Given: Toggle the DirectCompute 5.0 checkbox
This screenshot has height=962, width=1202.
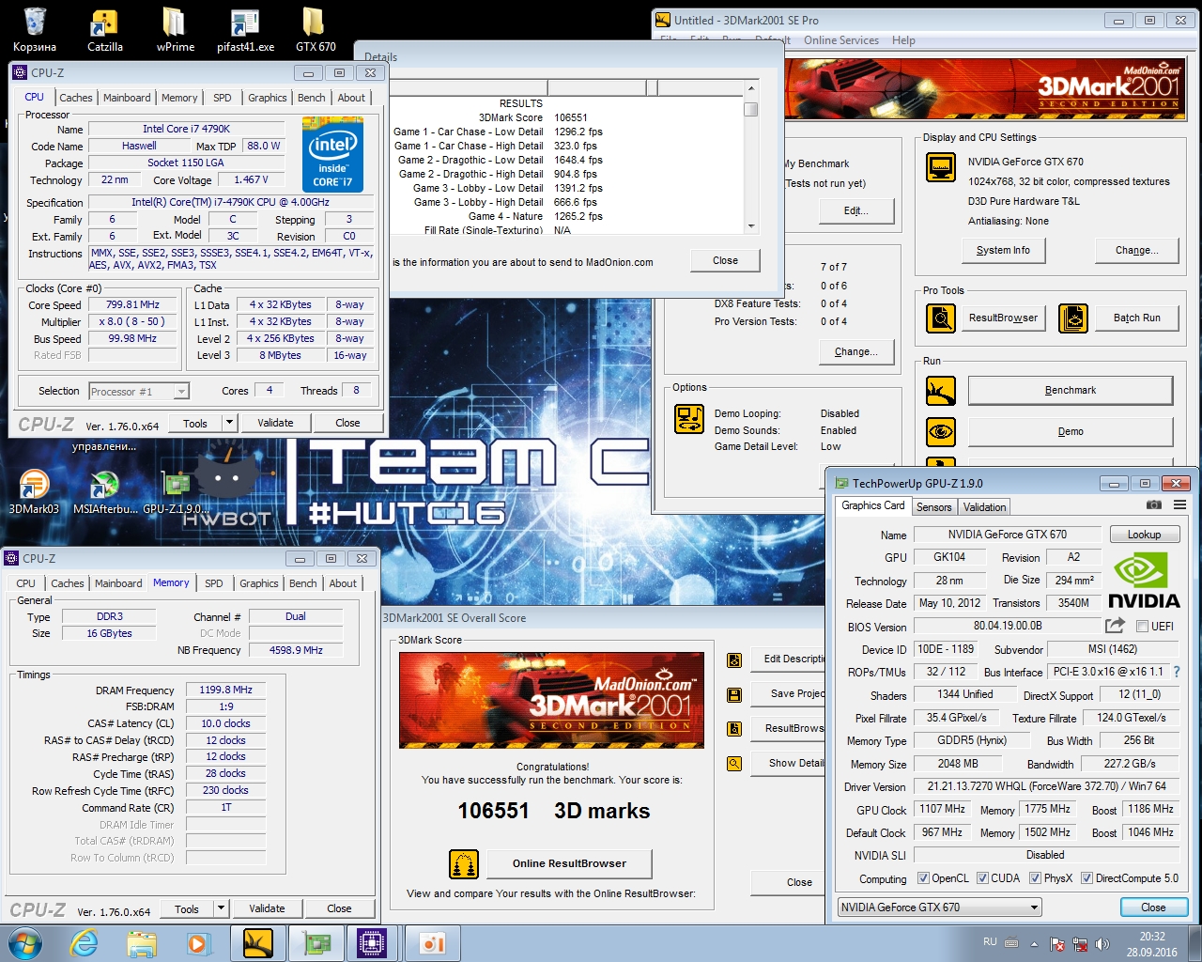Looking at the screenshot, I should pos(1086,878).
